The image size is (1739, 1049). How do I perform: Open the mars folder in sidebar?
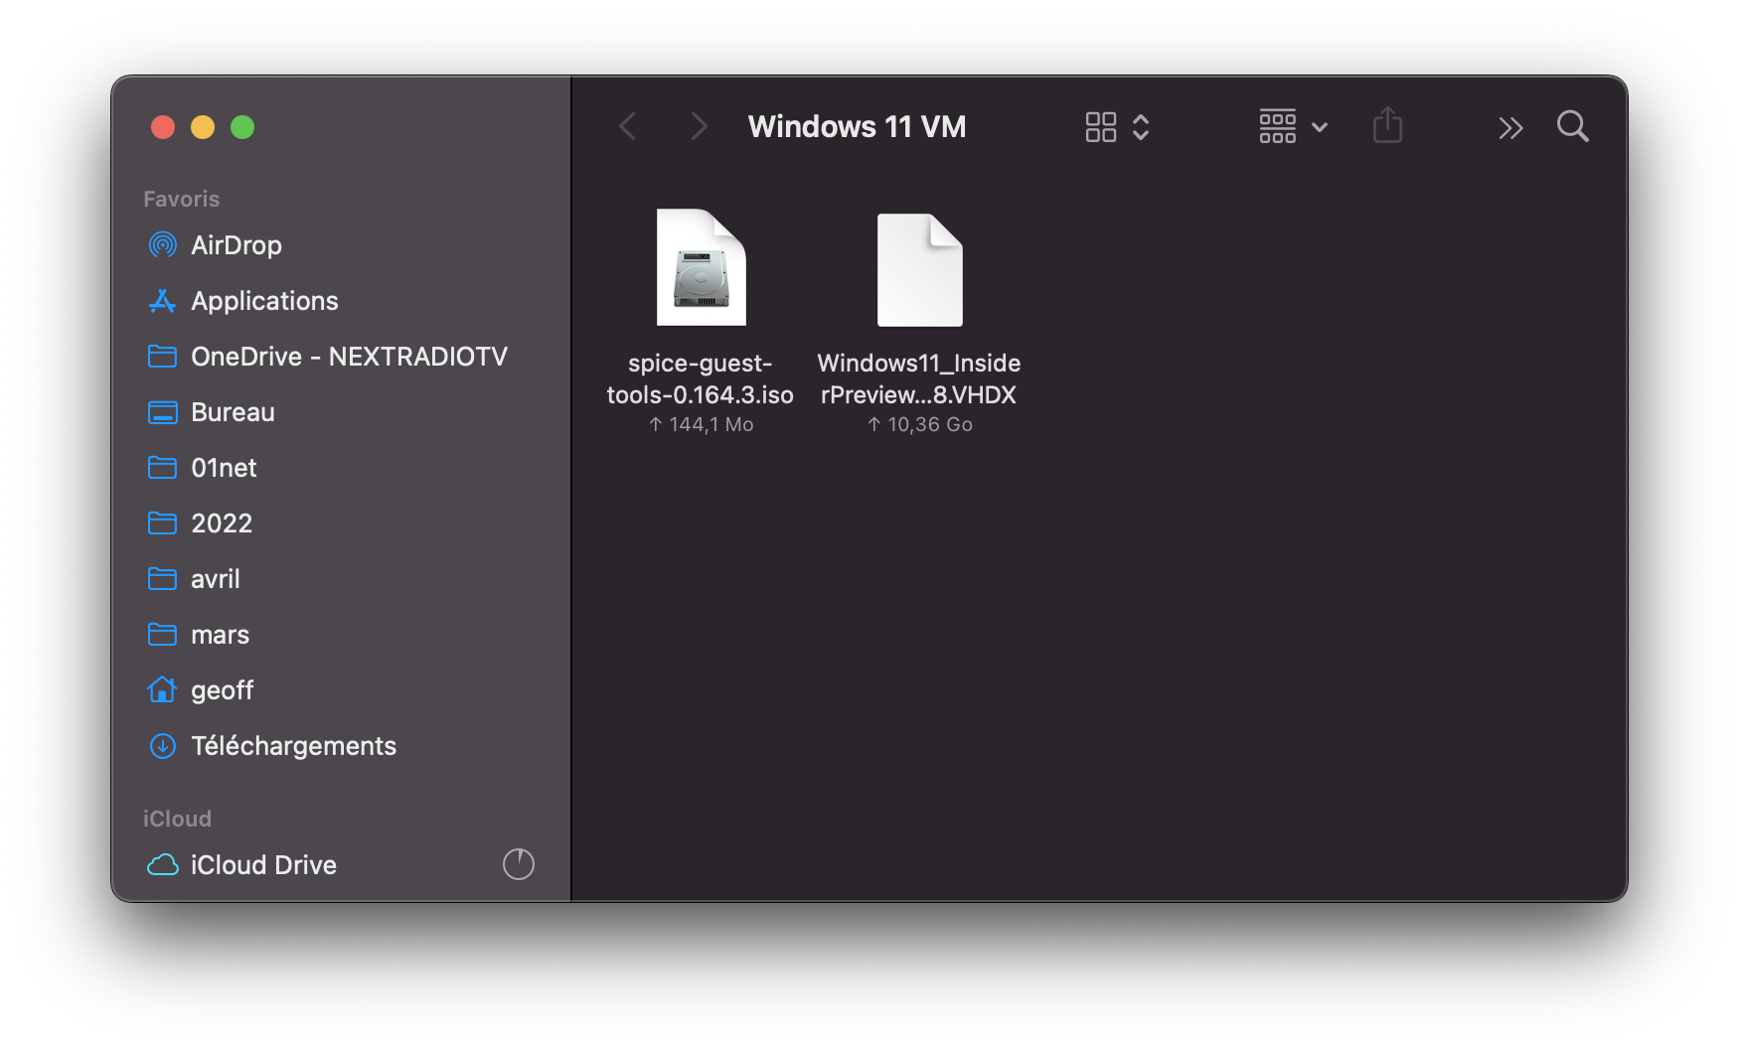pyautogui.click(x=341, y=635)
